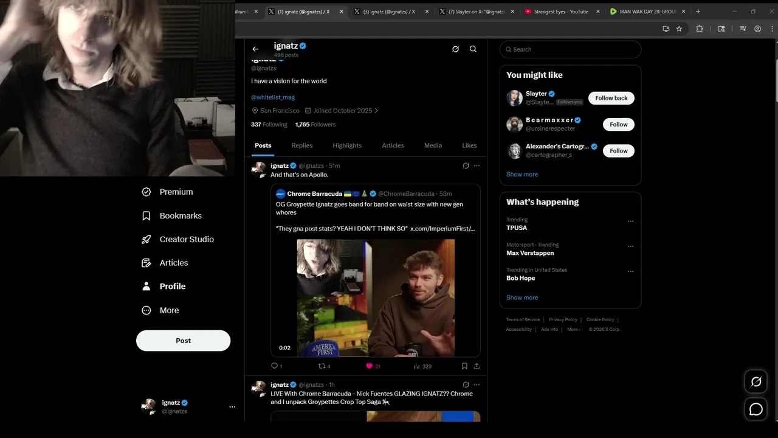Open more menu on 1h post

click(477, 384)
